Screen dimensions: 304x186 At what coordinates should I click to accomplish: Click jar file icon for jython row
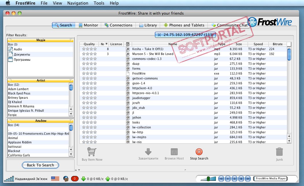(128, 118)
